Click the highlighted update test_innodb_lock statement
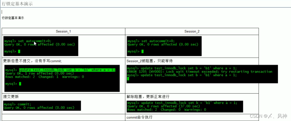The height and width of the screenshot is (121, 291). (67, 70)
